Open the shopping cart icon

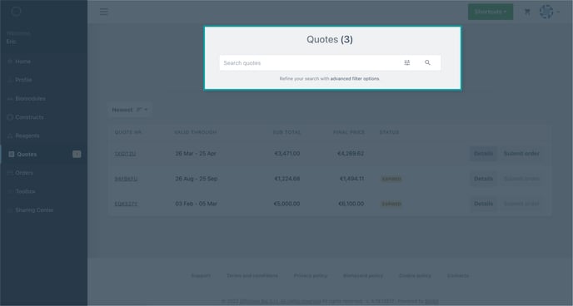pos(527,12)
